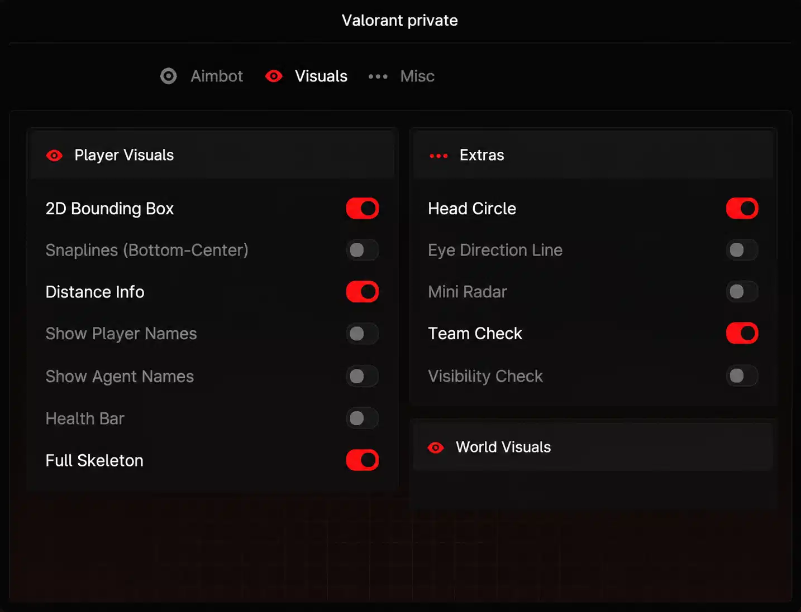
Task: Toggle off Team Check
Action: click(742, 333)
